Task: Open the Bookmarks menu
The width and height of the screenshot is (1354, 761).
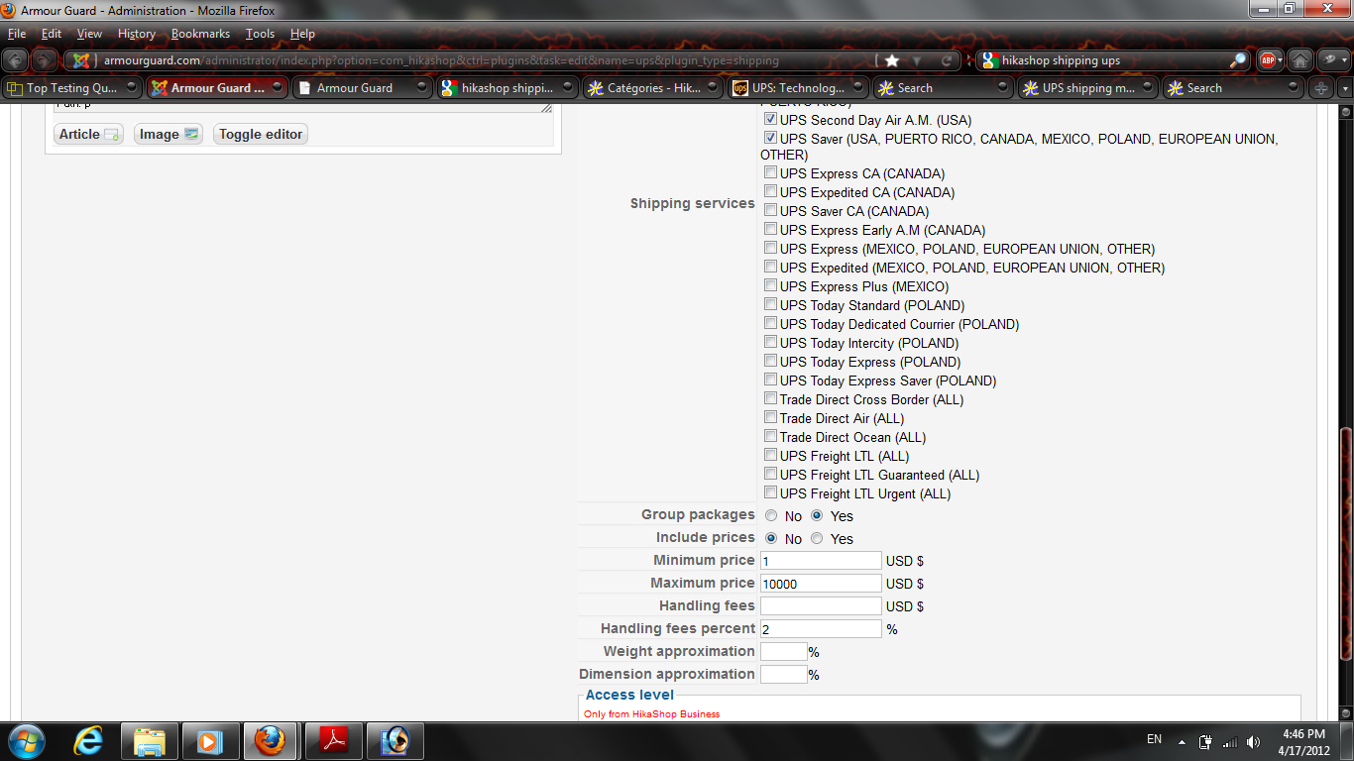Action: pyautogui.click(x=200, y=34)
